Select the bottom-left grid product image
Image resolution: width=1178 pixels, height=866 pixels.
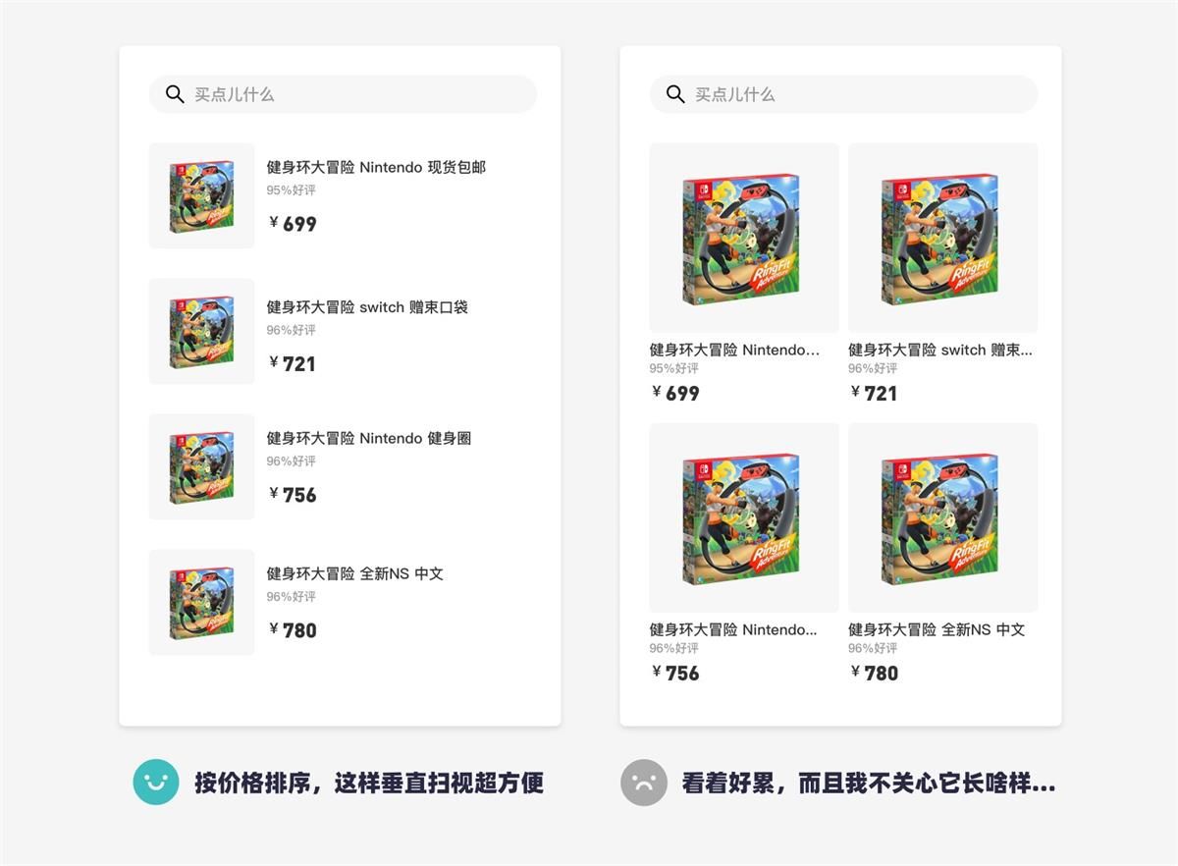(744, 517)
